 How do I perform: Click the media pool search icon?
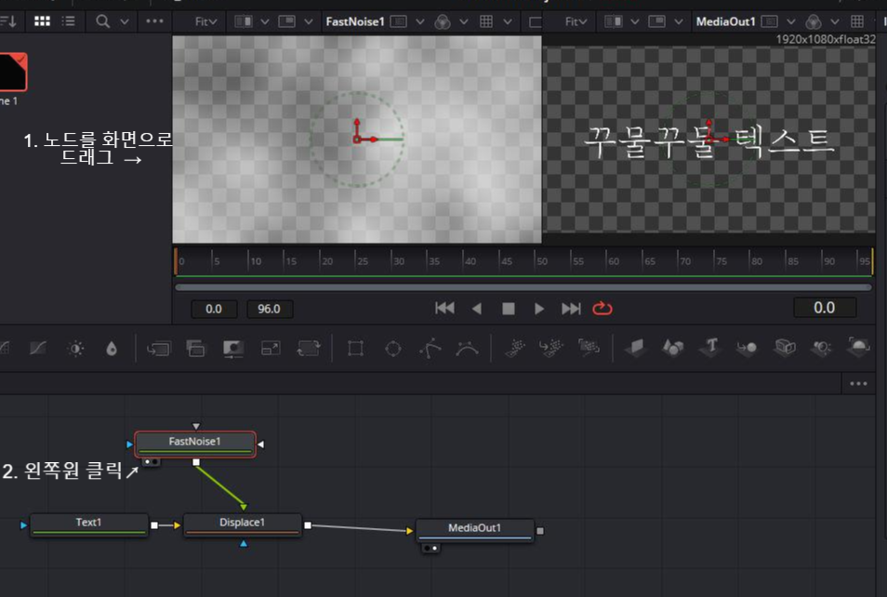(102, 21)
